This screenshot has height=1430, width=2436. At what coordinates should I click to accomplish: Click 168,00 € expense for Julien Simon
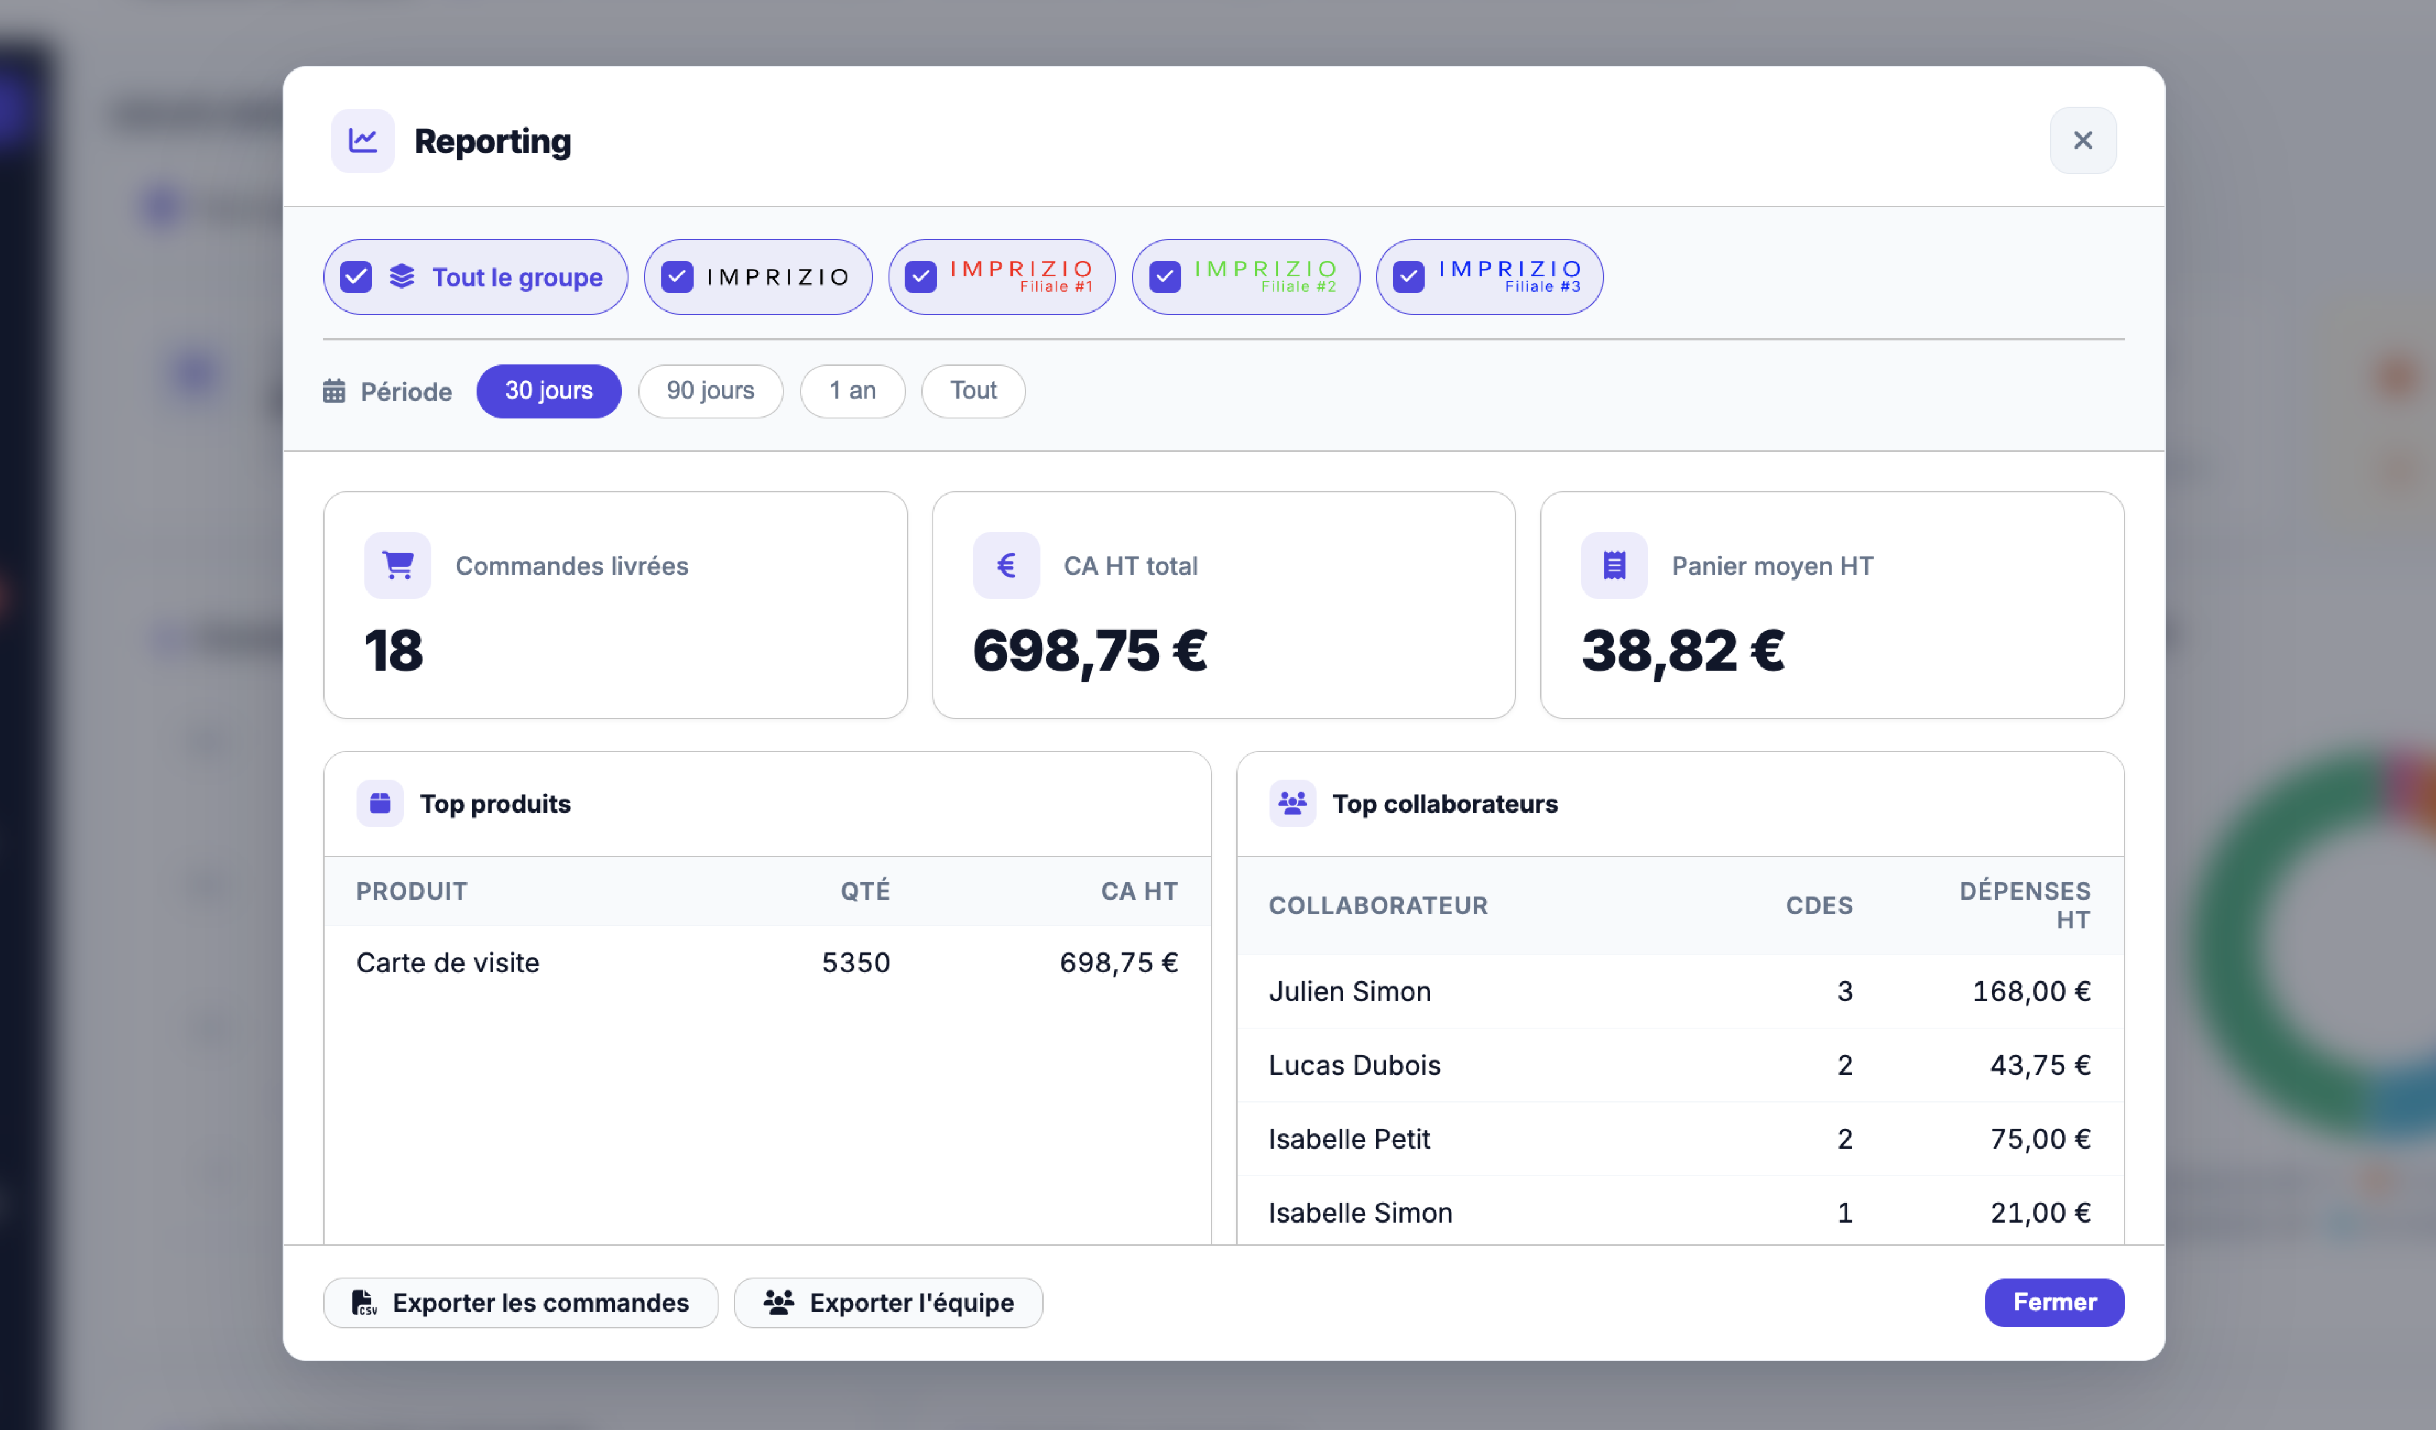(x=2032, y=991)
